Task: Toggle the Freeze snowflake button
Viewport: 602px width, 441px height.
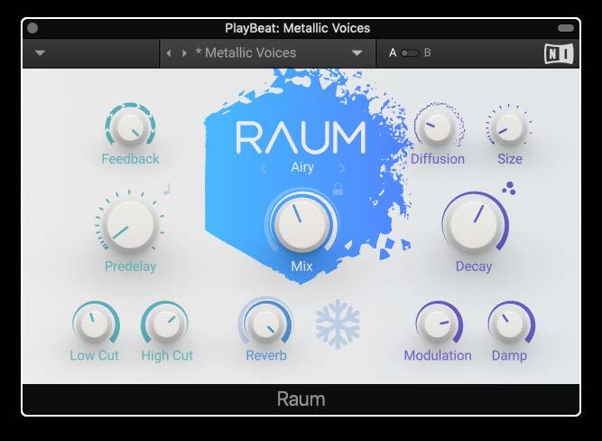Action: (x=338, y=324)
